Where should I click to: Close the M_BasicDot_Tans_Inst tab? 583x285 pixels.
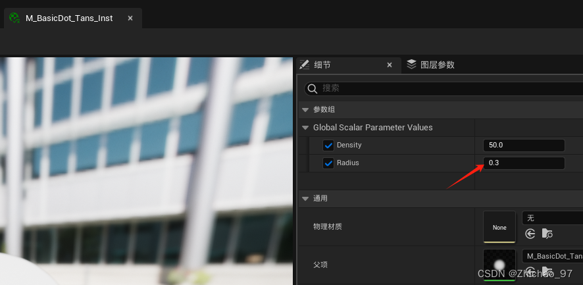click(130, 18)
